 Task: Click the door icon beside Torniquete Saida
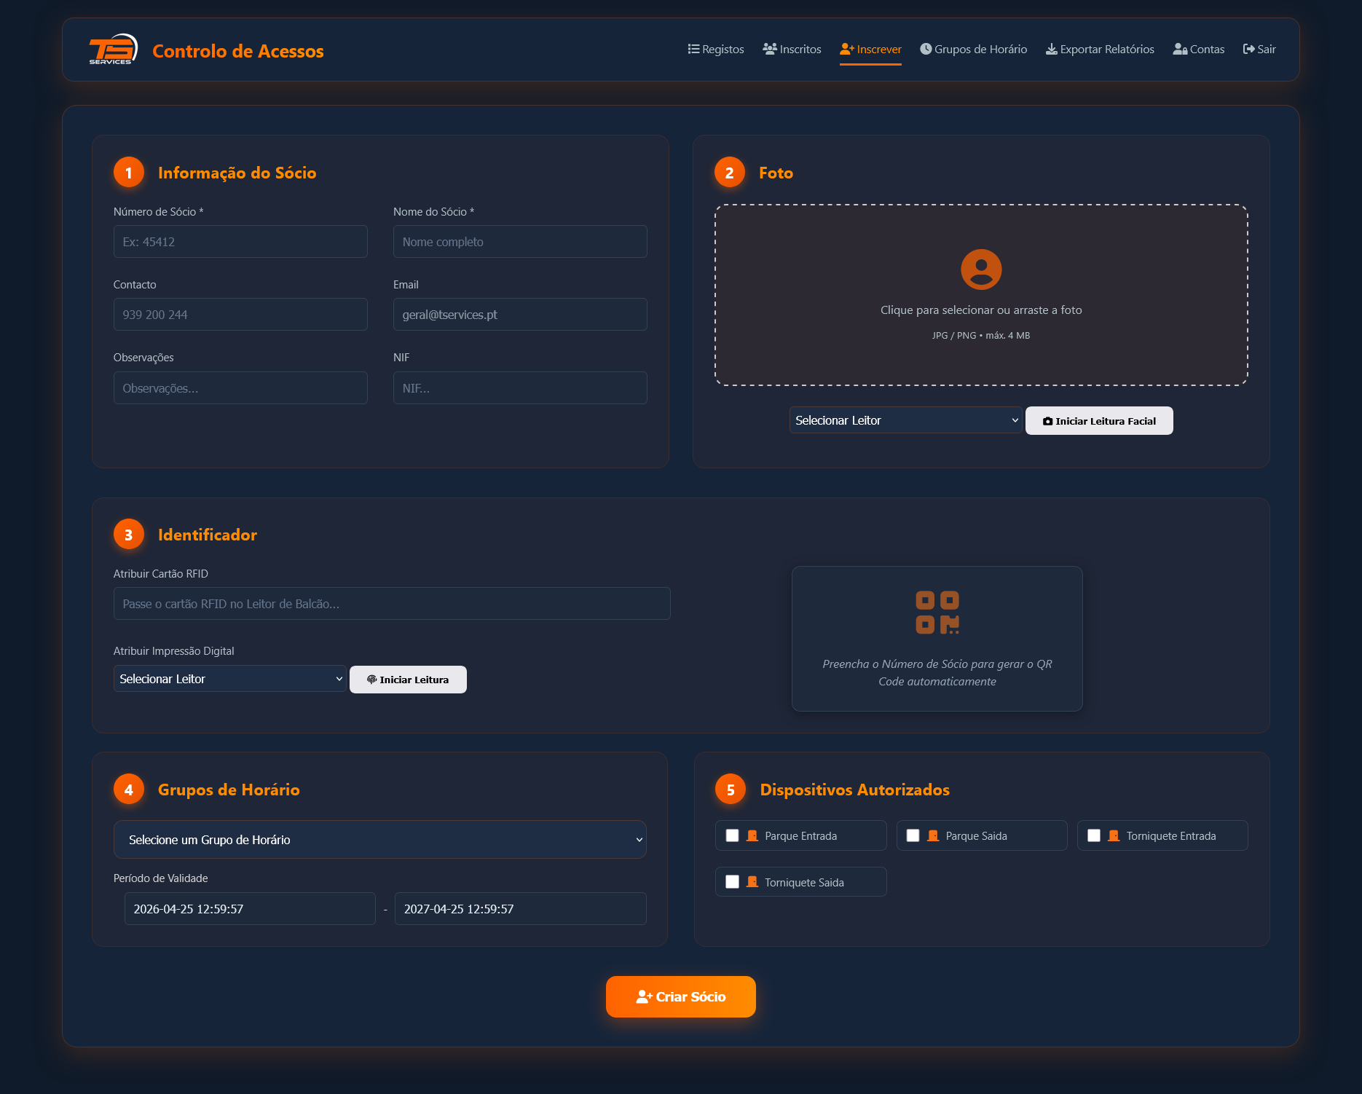(x=752, y=883)
